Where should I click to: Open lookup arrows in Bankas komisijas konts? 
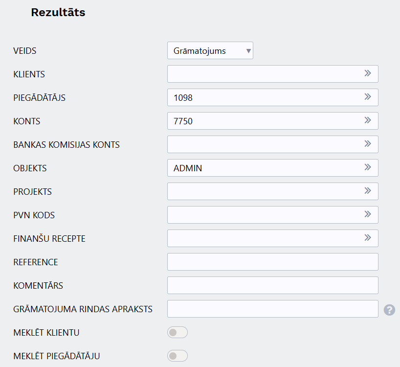367,144
